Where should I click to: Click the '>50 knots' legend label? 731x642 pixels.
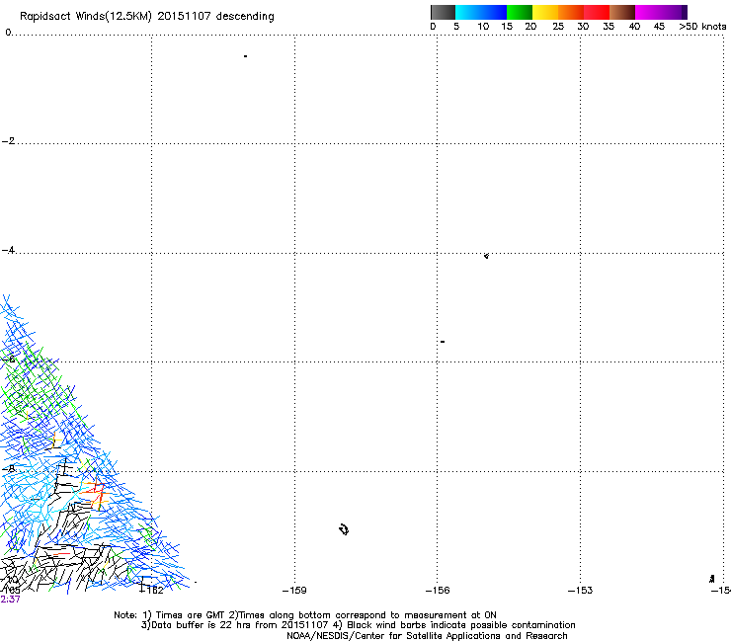coord(702,27)
